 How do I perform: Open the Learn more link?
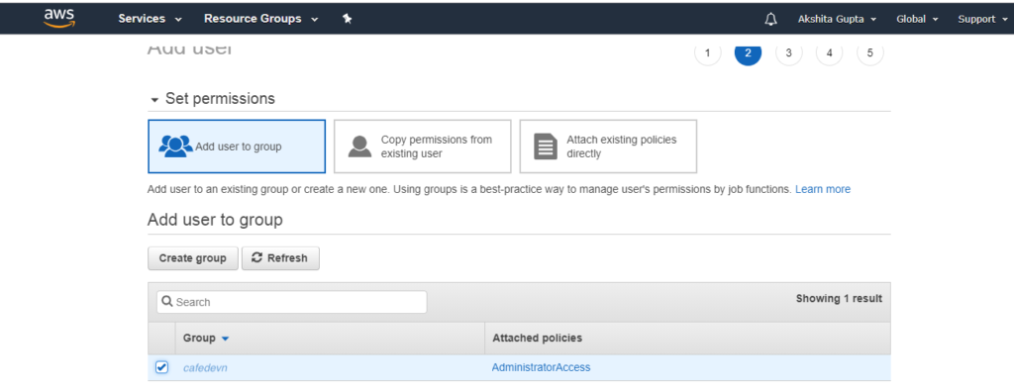click(x=823, y=189)
